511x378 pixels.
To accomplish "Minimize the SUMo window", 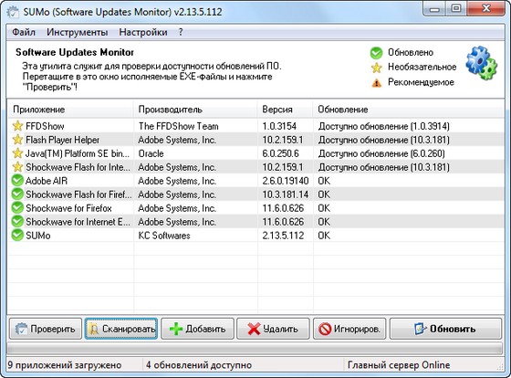I will point(433,9).
